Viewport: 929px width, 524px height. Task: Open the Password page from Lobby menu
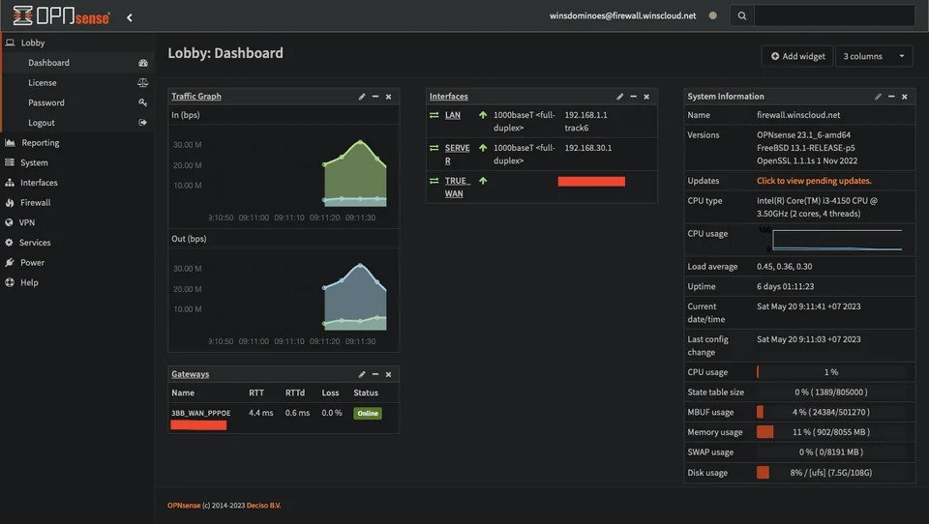coord(46,102)
